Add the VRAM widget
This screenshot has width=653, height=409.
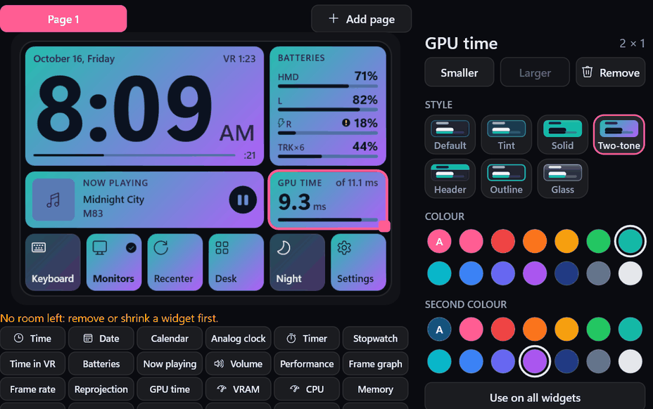[239, 389]
